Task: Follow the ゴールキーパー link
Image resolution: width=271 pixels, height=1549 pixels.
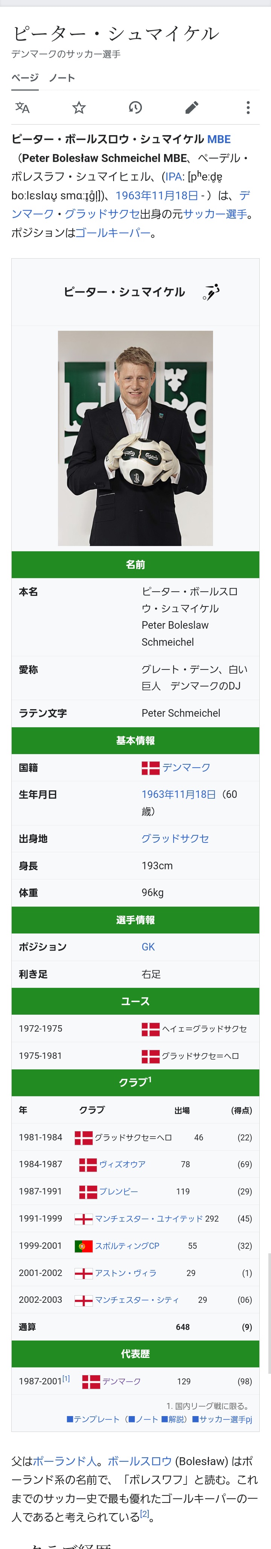Action: [113, 233]
